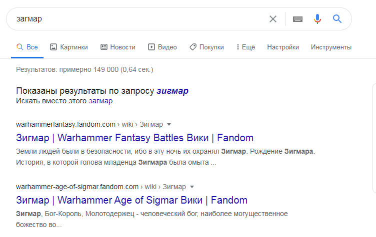Viewport: 376px width, 237px height.
Task: Start voice search with microphone icon
Action: pyautogui.click(x=317, y=19)
